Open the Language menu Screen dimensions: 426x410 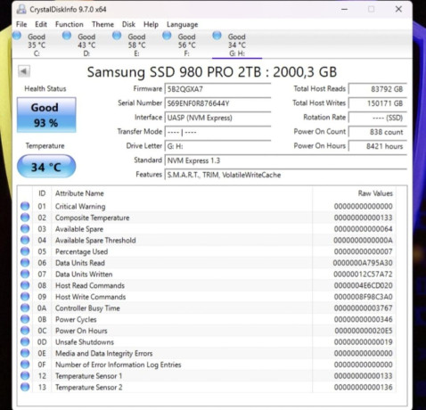point(182,25)
